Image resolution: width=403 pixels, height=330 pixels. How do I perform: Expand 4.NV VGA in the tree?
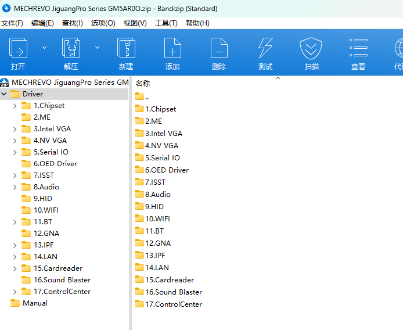[15, 141]
